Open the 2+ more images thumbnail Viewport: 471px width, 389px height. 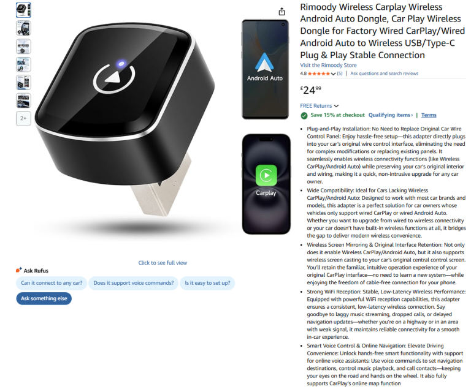tap(23, 119)
